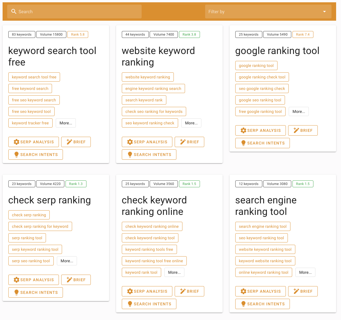Viewport: 341px width, 320px height.
Task: Select the 'serp keyword ranking tool' keyword tag
Action: tap(35, 249)
